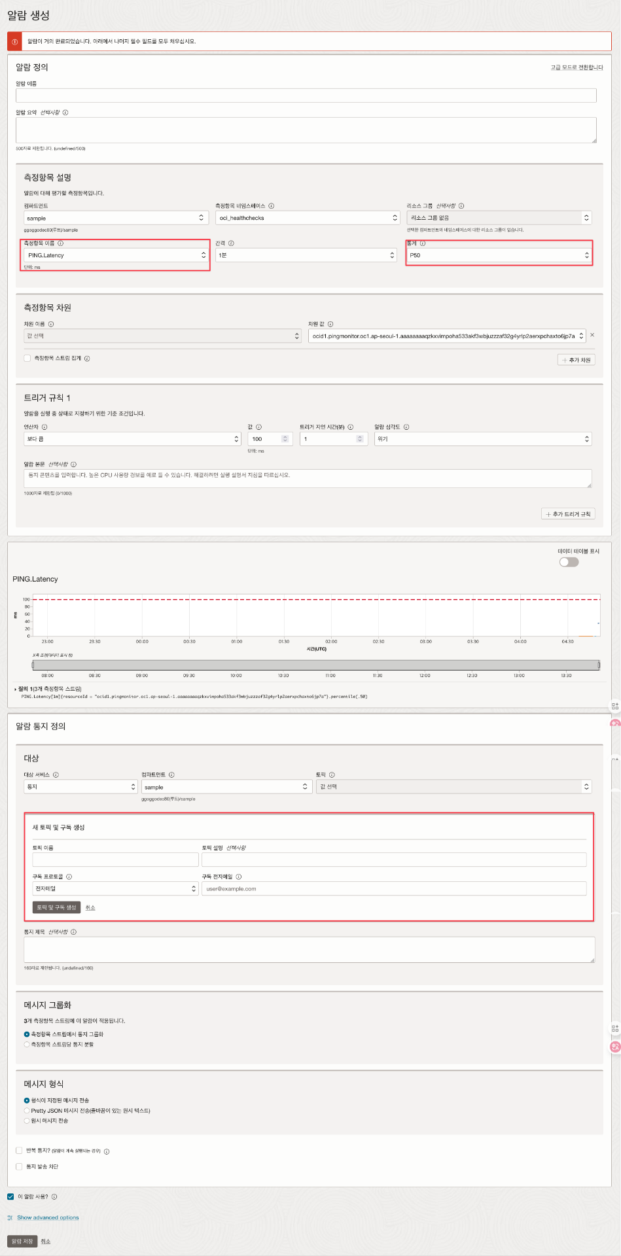The image size is (621, 1256).
Task: Open the 연산자 dropdown showing 보다 큼
Action: click(132, 439)
